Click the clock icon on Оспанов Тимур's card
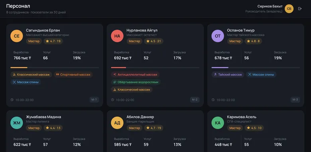 pos(213,100)
